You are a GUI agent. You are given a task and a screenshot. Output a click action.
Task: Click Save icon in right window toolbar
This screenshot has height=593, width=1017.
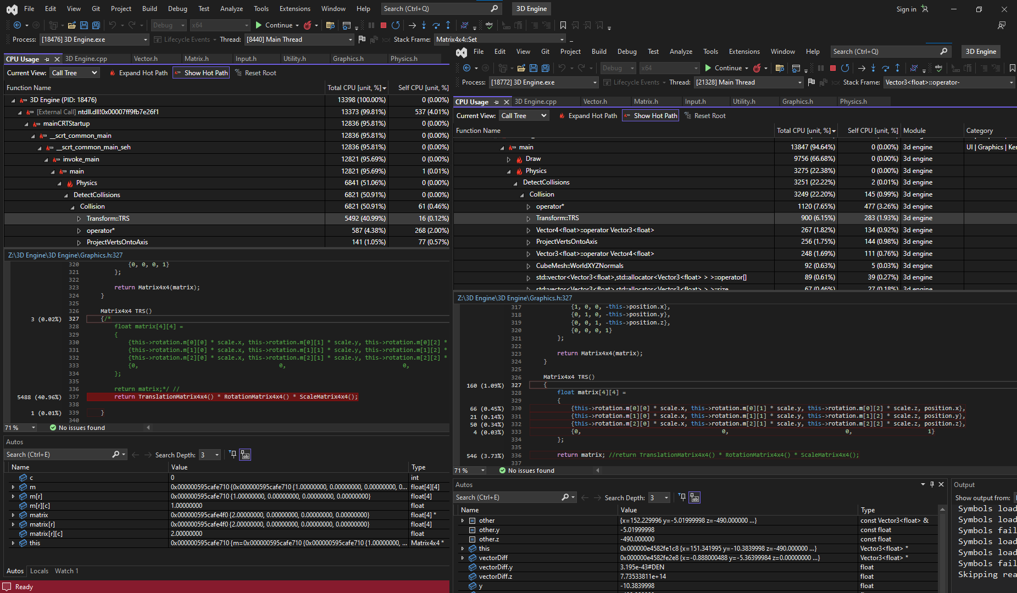(x=533, y=68)
